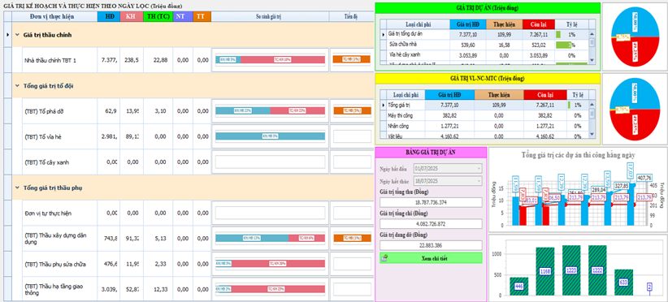
Task: Click the 1.277,21 value under Giá trị HĐ
Action: [x=449, y=126]
